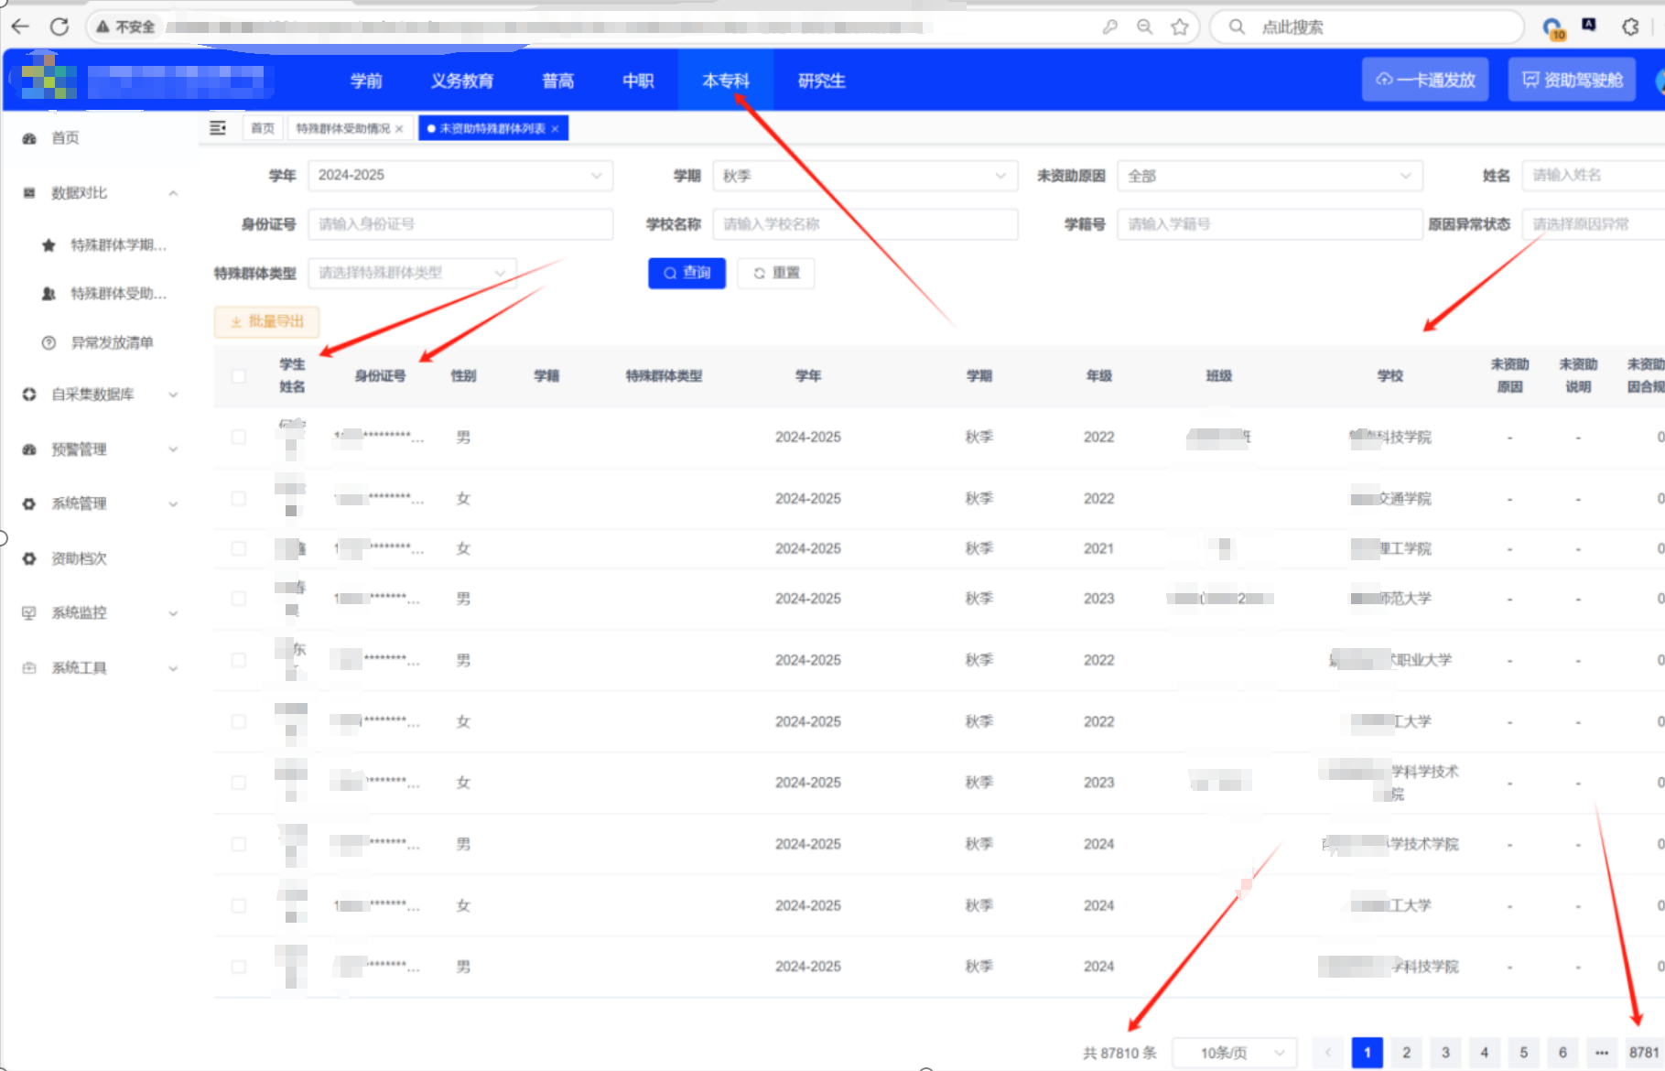This screenshot has height=1071, width=1665.
Task: Open the 未资助原因 全部 dropdown
Action: tap(1270, 175)
